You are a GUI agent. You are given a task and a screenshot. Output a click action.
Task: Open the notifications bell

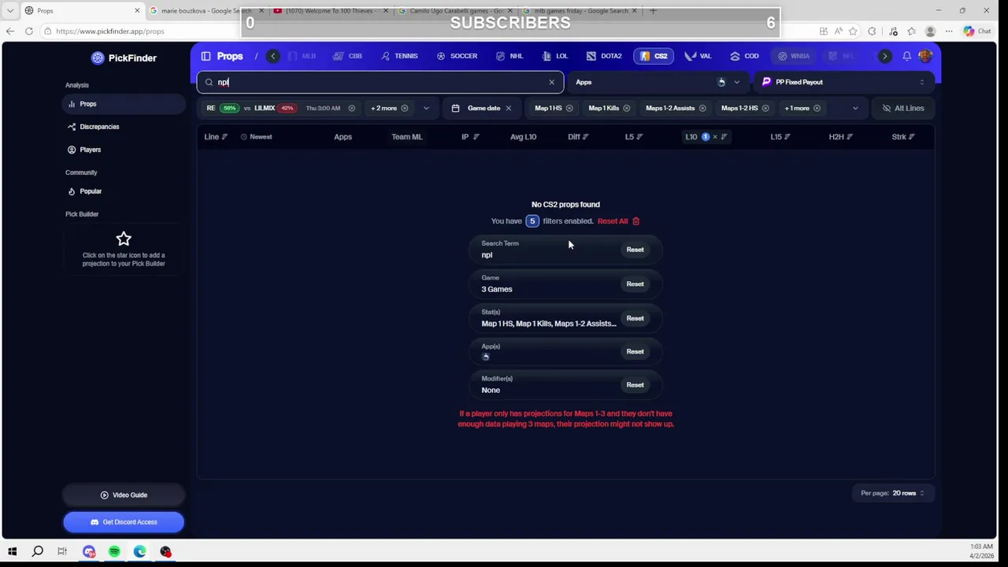coord(906,56)
